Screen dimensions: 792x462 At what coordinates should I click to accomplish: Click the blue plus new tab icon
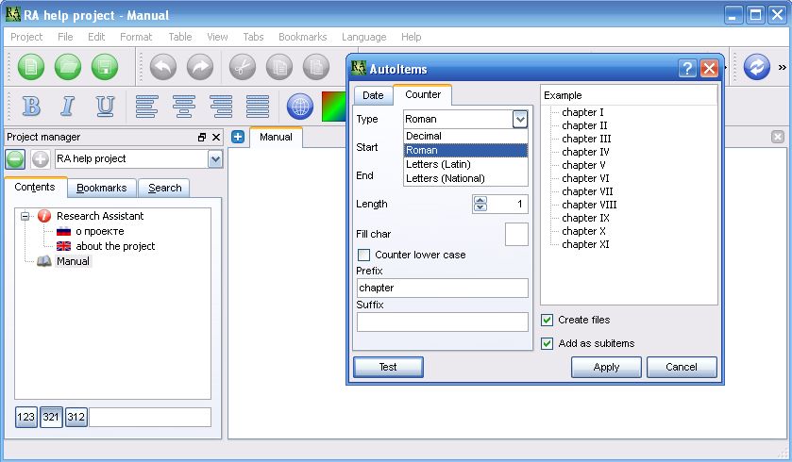pos(238,137)
